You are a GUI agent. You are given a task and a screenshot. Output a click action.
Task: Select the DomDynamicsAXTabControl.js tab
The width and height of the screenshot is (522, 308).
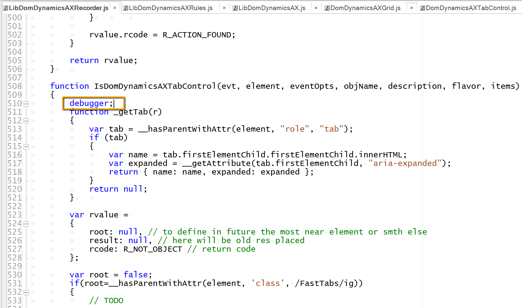point(471,8)
